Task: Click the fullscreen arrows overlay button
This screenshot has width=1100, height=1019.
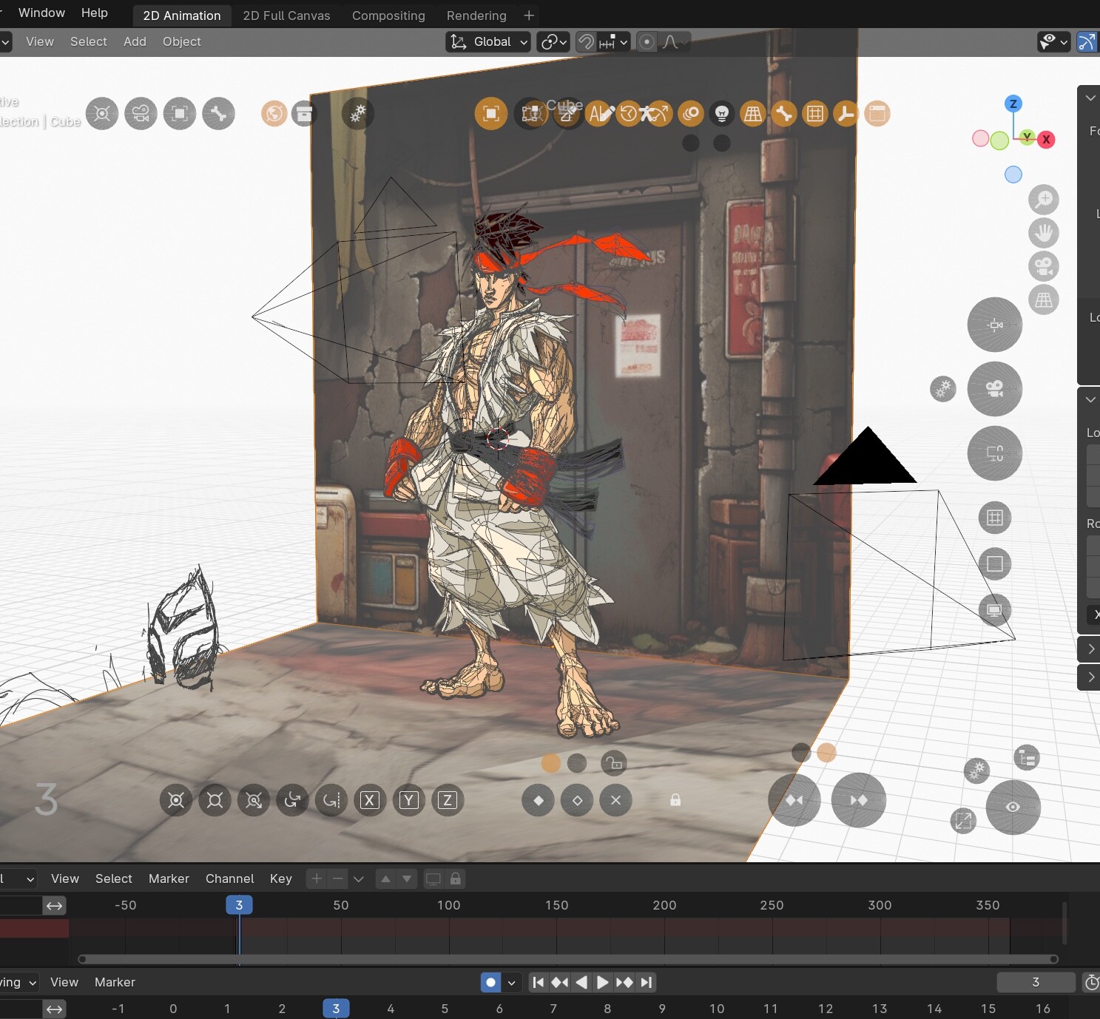Action: tap(963, 820)
